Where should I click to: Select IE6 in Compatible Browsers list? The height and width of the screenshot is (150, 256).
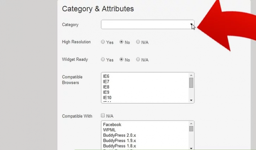click(x=106, y=76)
